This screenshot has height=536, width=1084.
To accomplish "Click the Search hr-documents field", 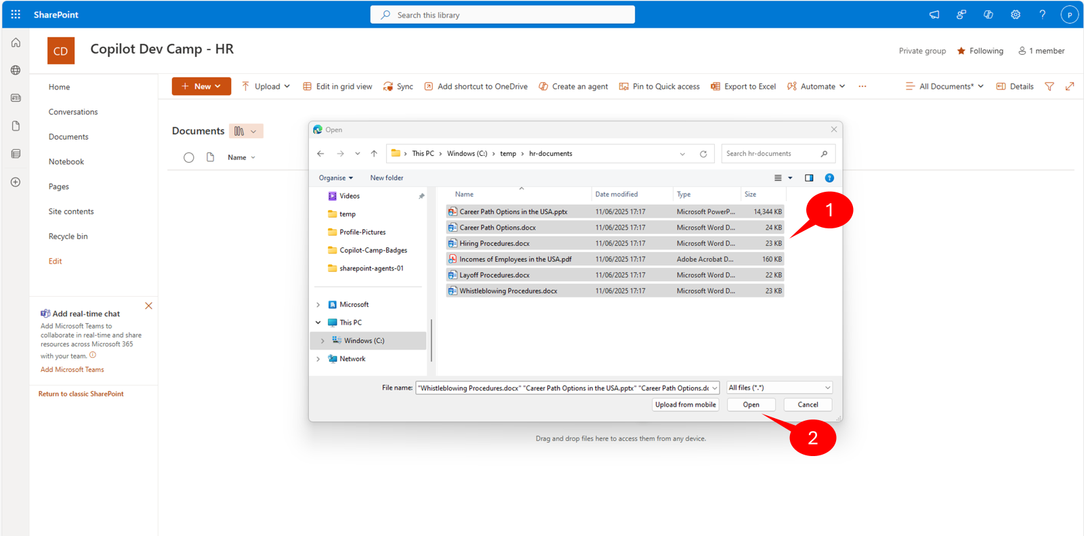I will tap(778, 154).
